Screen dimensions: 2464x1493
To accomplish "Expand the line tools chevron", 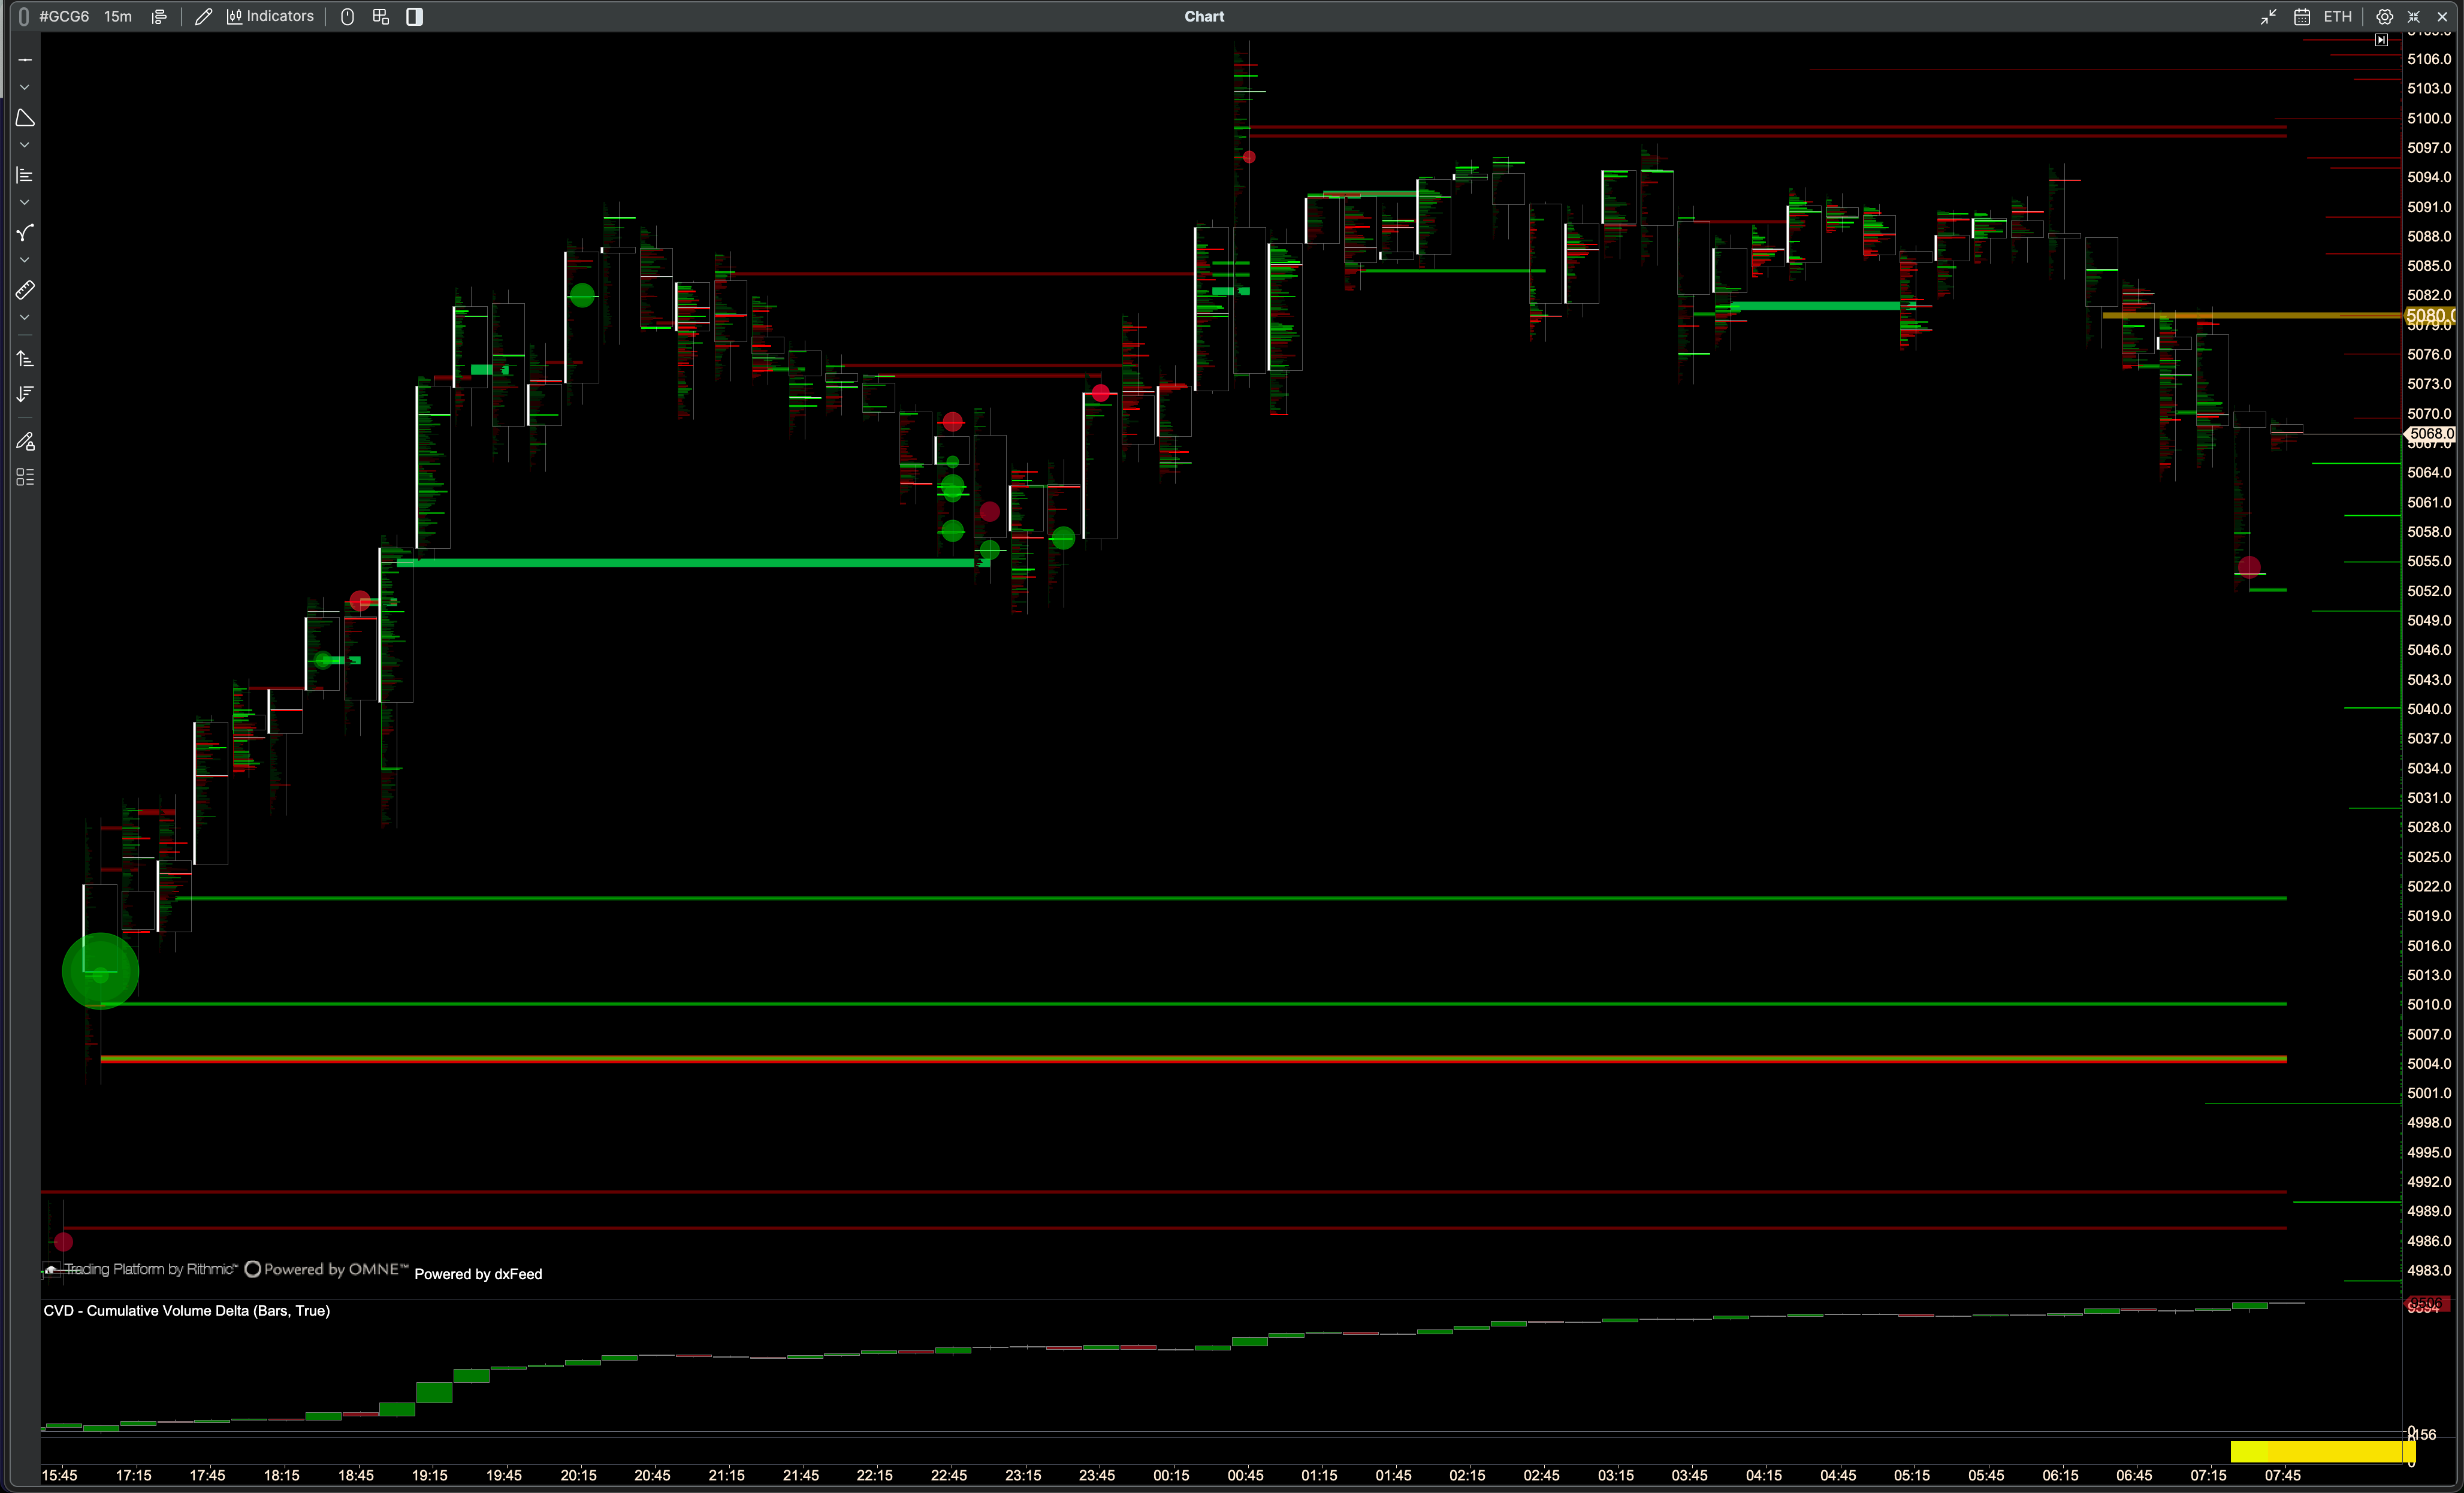I will point(25,88).
